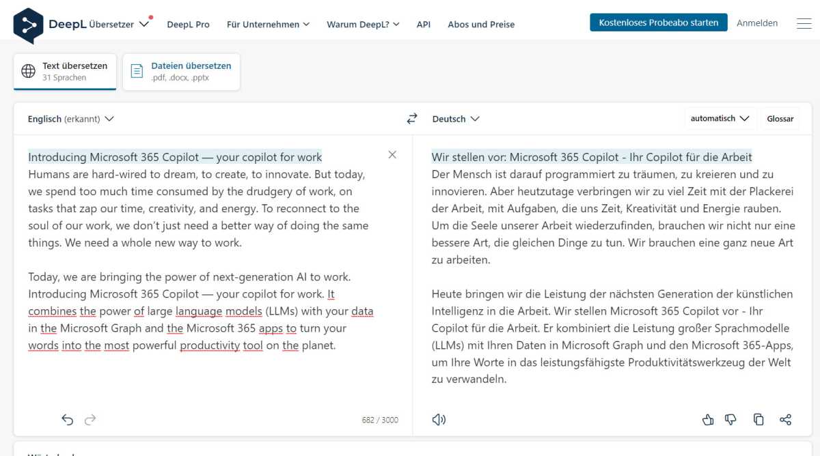Click the word 'Produktivitätswerkzeug' in the translation
This screenshot has width=820, height=456.
(x=686, y=362)
